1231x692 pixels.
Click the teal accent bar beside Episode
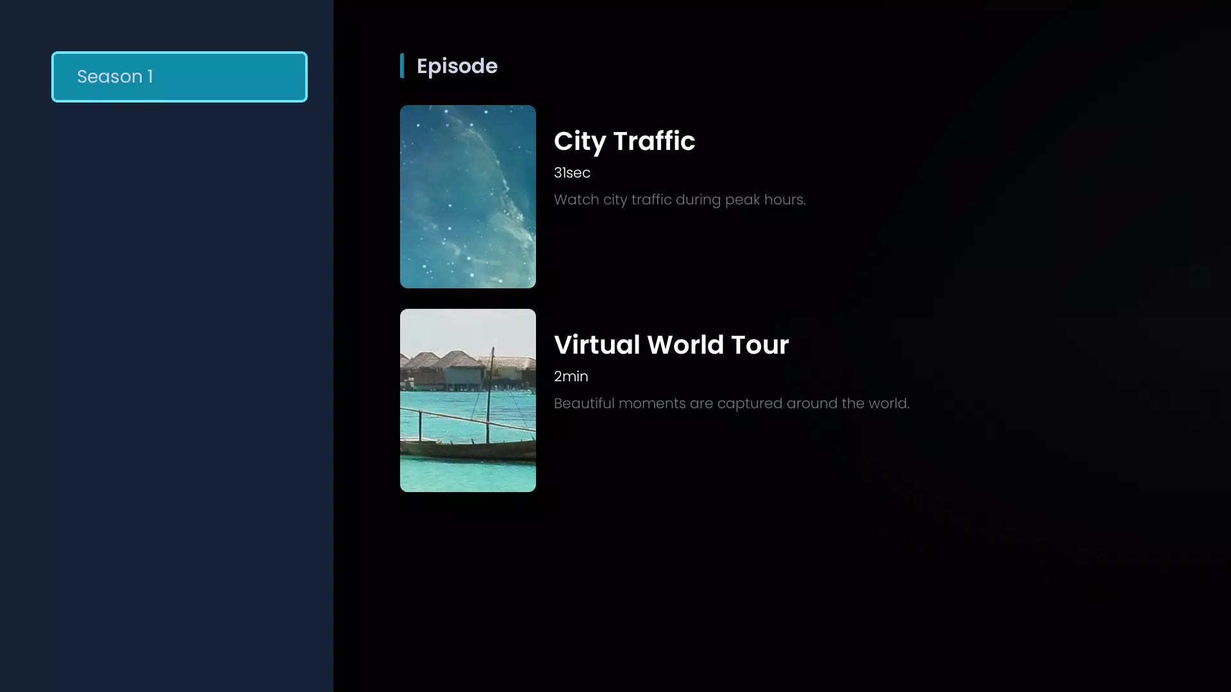(402, 65)
